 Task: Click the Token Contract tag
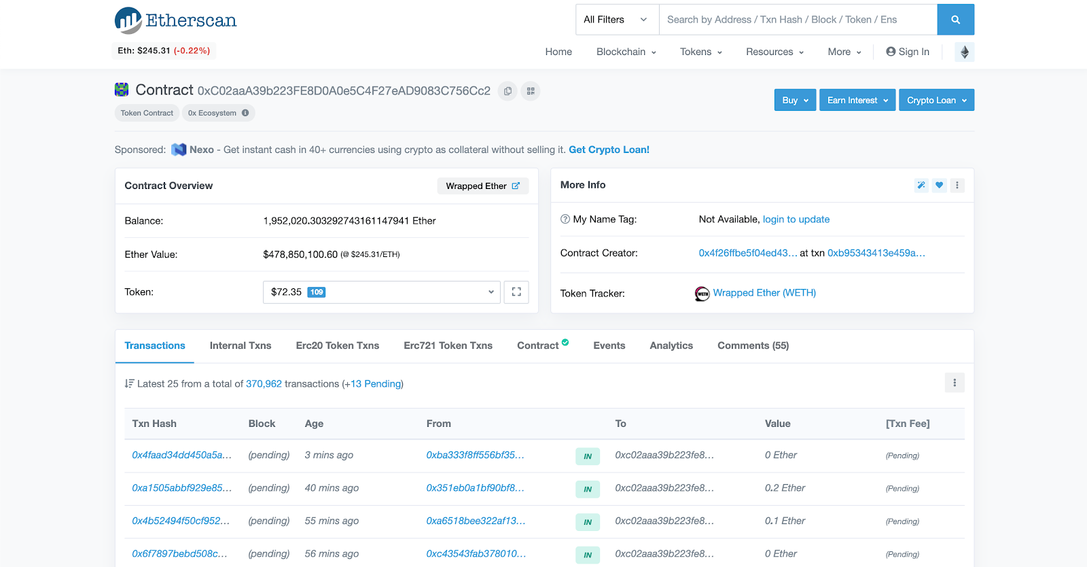tap(147, 113)
